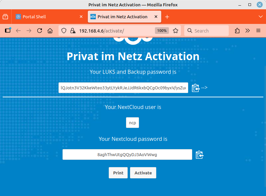Open the Firefox View button
The width and height of the screenshot is (266, 196).
tap(5, 17)
